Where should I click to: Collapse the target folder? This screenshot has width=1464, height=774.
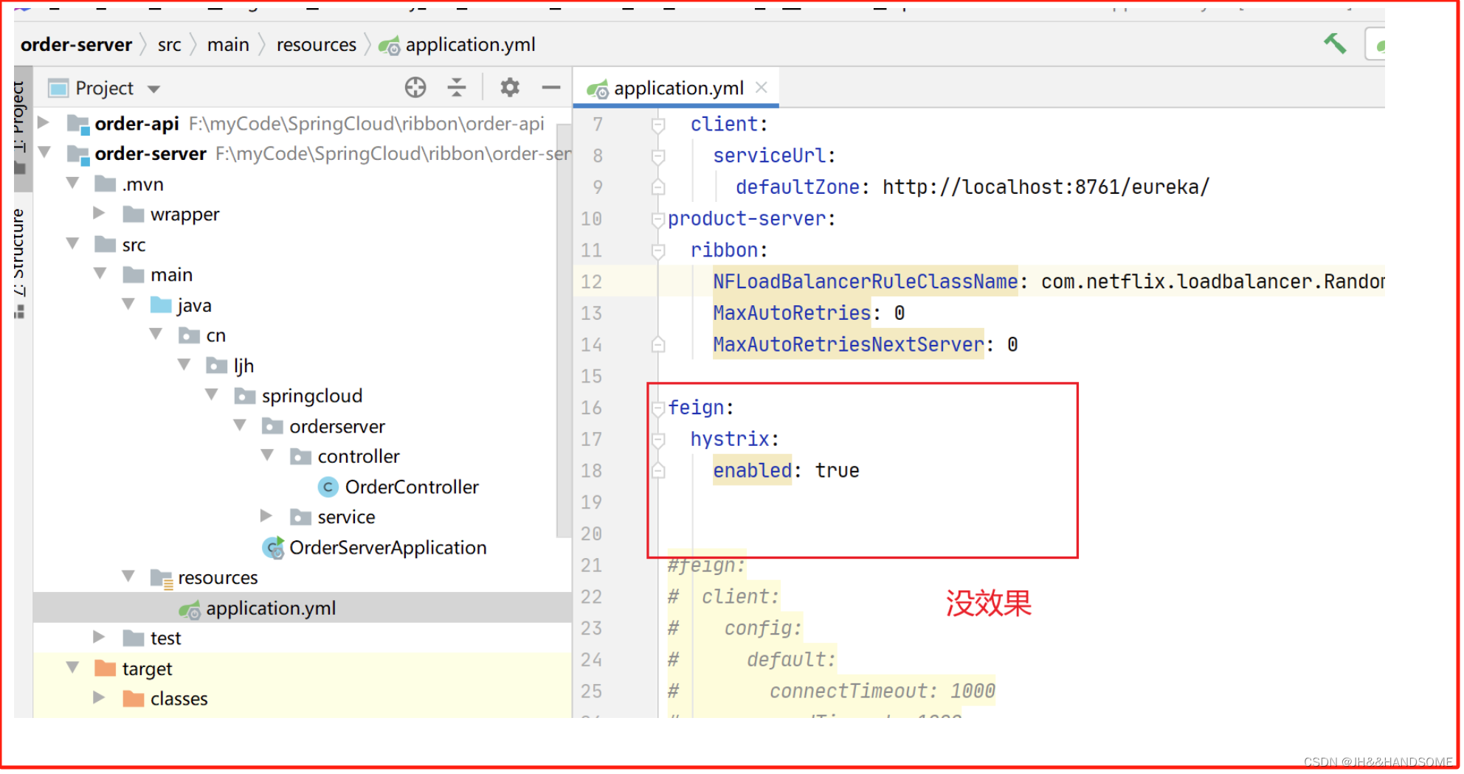tap(72, 667)
